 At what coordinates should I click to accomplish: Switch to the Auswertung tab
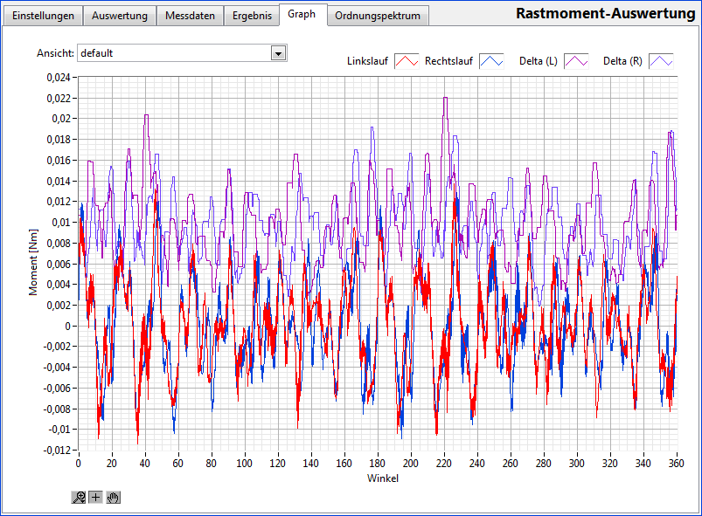click(x=120, y=16)
